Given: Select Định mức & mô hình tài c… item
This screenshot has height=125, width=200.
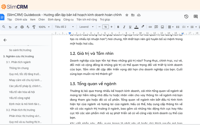Looking at the screenshot, I should (25, 104).
